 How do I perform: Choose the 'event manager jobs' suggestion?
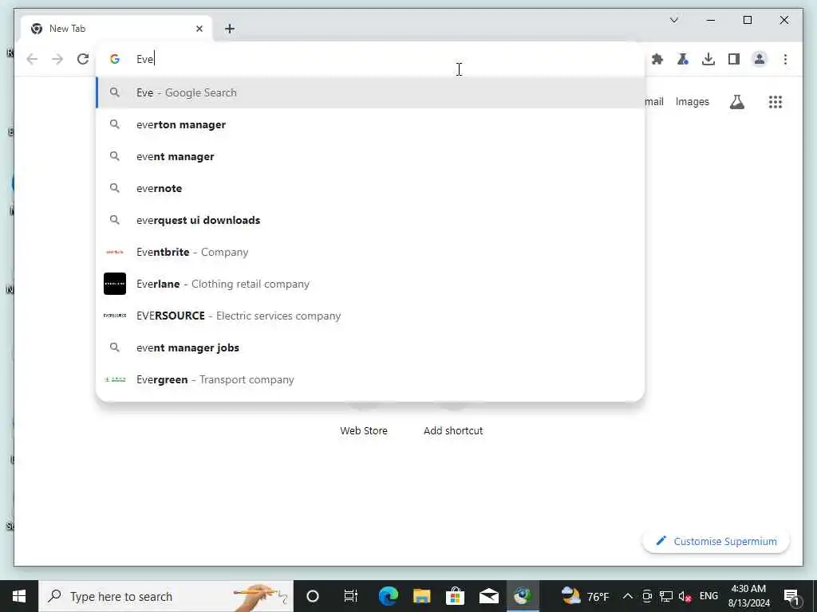point(370,347)
